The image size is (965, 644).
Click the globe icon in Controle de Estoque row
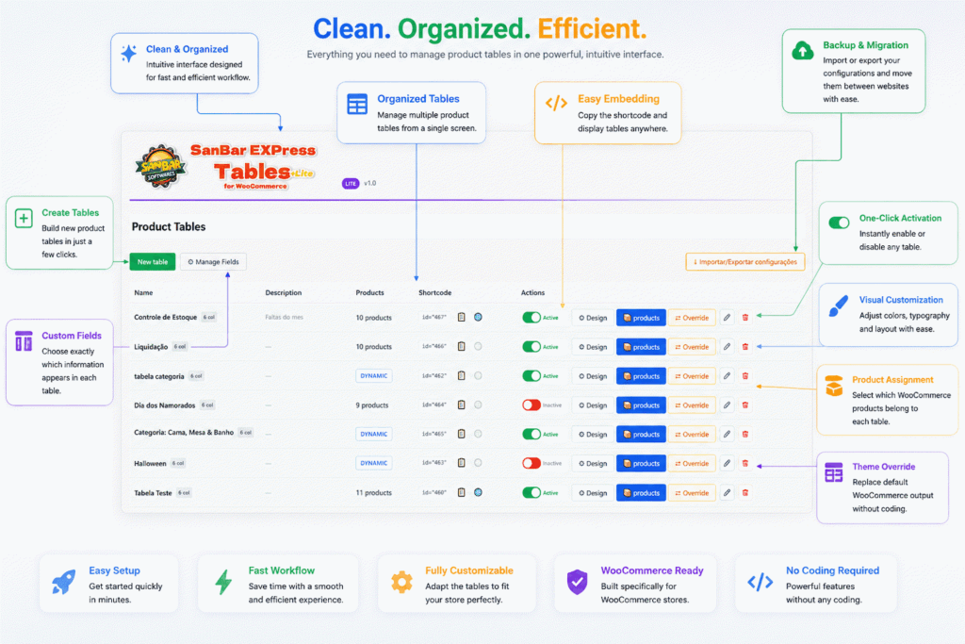pyautogui.click(x=478, y=317)
